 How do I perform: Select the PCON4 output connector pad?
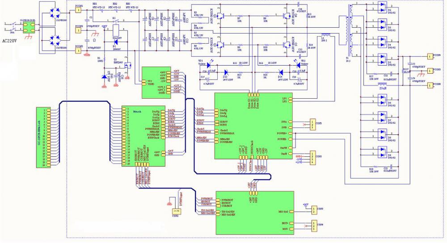pyautogui.click(x=430, y=57)
